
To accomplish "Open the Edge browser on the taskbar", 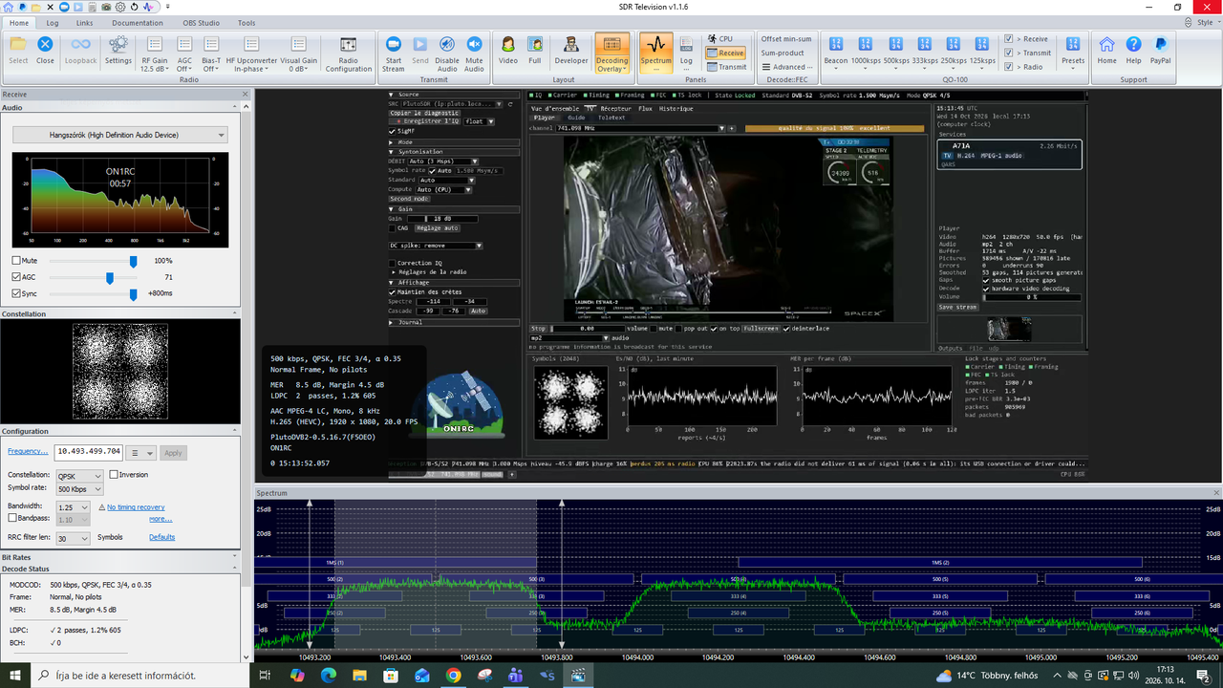I will 328,675.
